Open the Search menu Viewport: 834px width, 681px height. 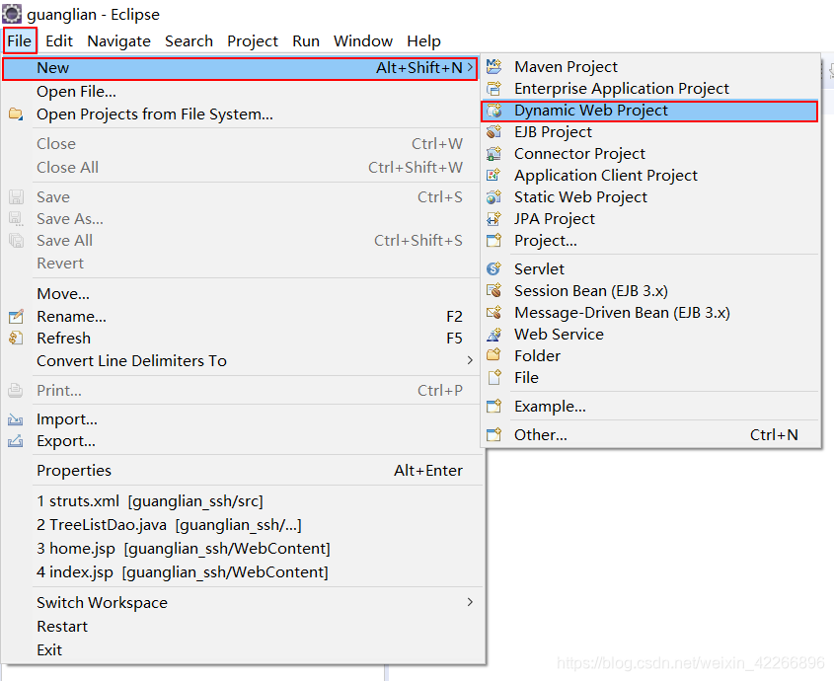click(189, 41)
